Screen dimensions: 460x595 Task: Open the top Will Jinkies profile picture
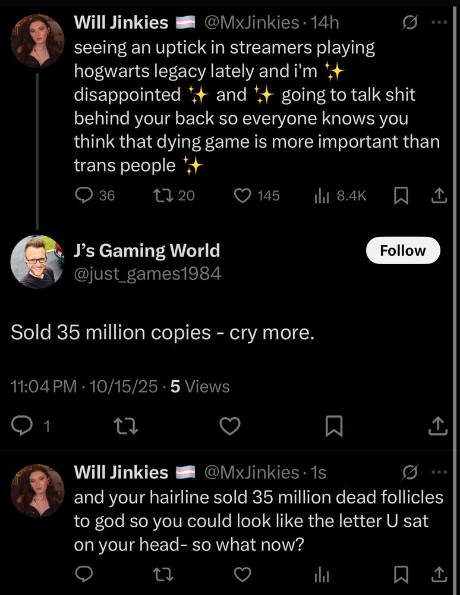37,41
